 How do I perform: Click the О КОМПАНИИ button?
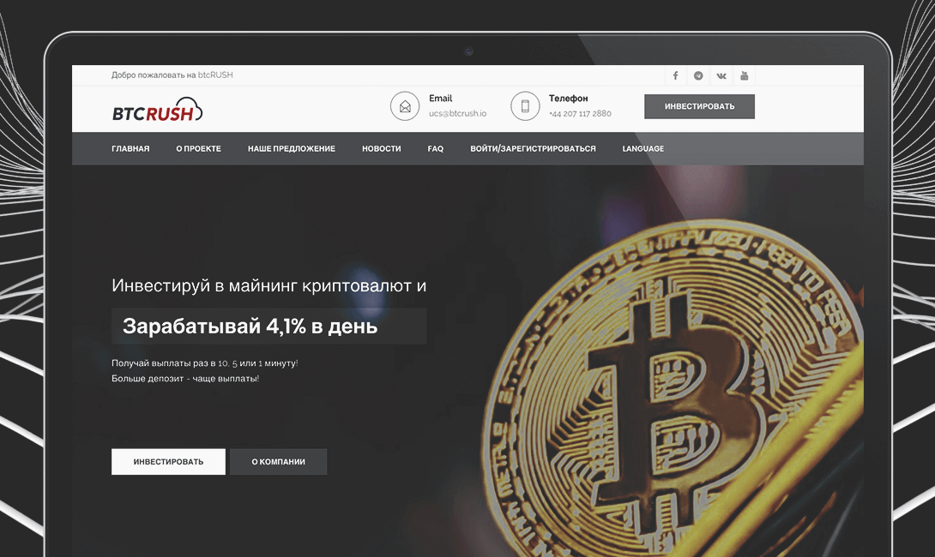click(x=279, y=462)
